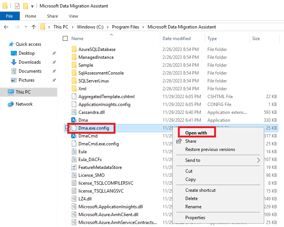Image resolution: width=284 pixels, height=227 pixels.
Task: Click the New folder quick access toolbar icon
Action: tap(25, 6)
